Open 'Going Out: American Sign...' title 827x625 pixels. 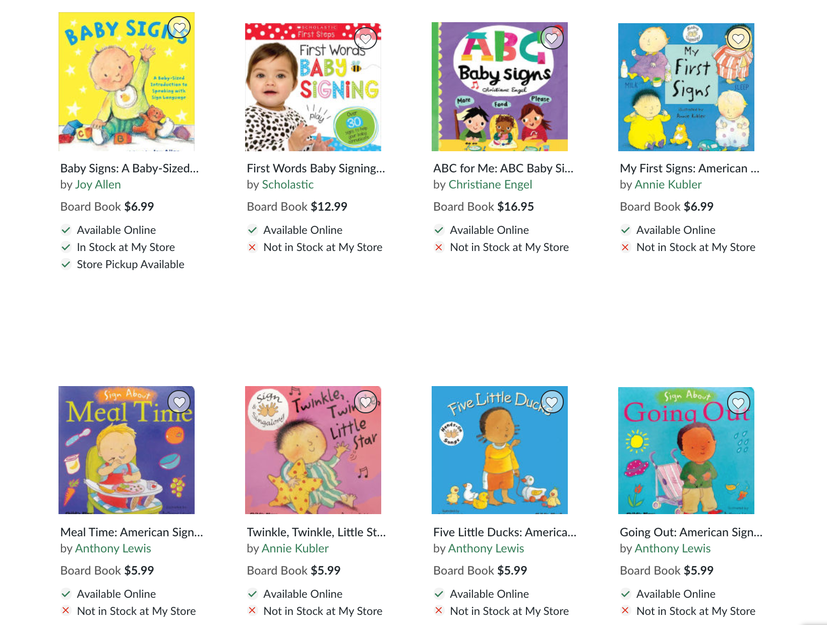coord(691,532)
